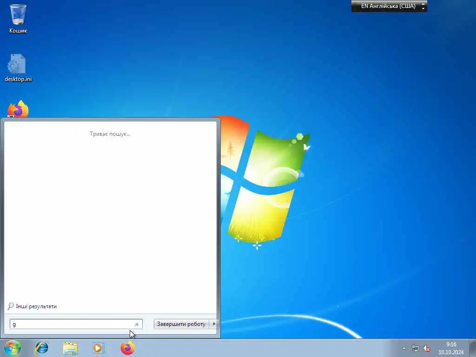
Task: Click the Show desktop strip beside the clock
Action: (472, 348)
